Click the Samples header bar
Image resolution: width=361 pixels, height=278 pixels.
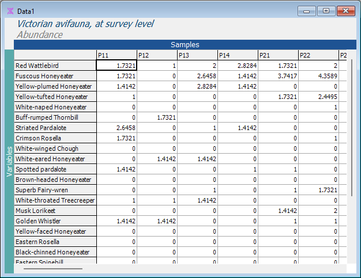click(x=185, y=44)
